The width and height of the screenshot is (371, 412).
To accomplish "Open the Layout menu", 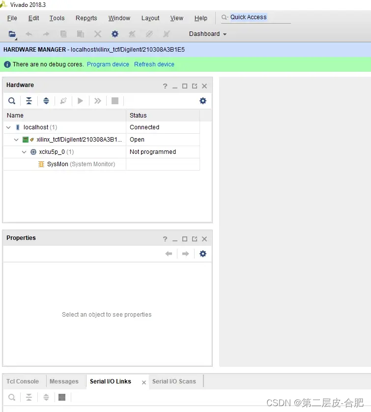I will 150,18.
